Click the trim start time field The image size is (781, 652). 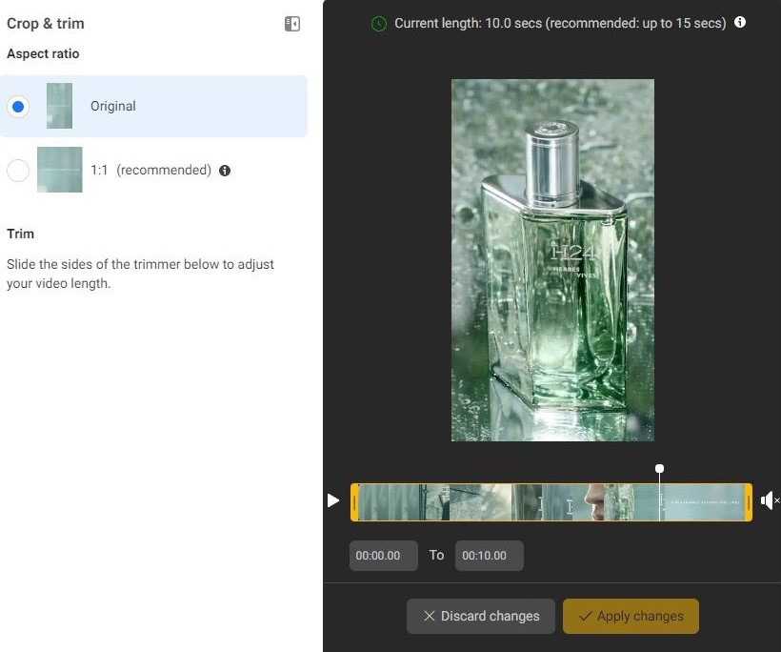coord(384,556)
